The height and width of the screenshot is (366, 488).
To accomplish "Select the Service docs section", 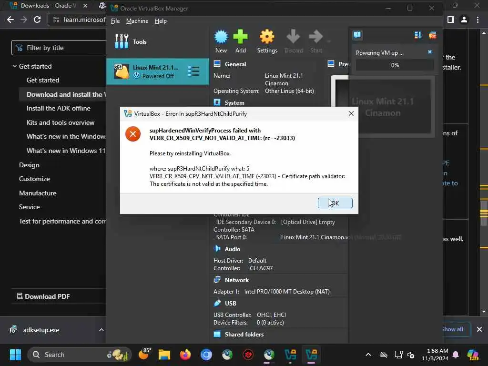I will [x=29, y=207].
